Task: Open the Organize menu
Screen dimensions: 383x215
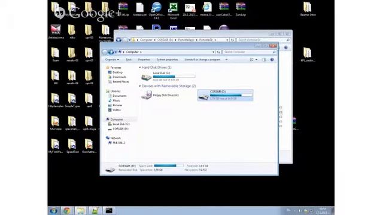Action: pyautogui.click(x=112, y=60)
